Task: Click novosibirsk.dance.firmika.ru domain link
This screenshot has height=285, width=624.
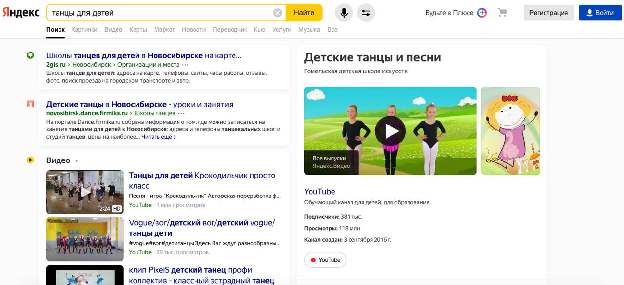Action: pyautogui.click(x=87, y=113)
